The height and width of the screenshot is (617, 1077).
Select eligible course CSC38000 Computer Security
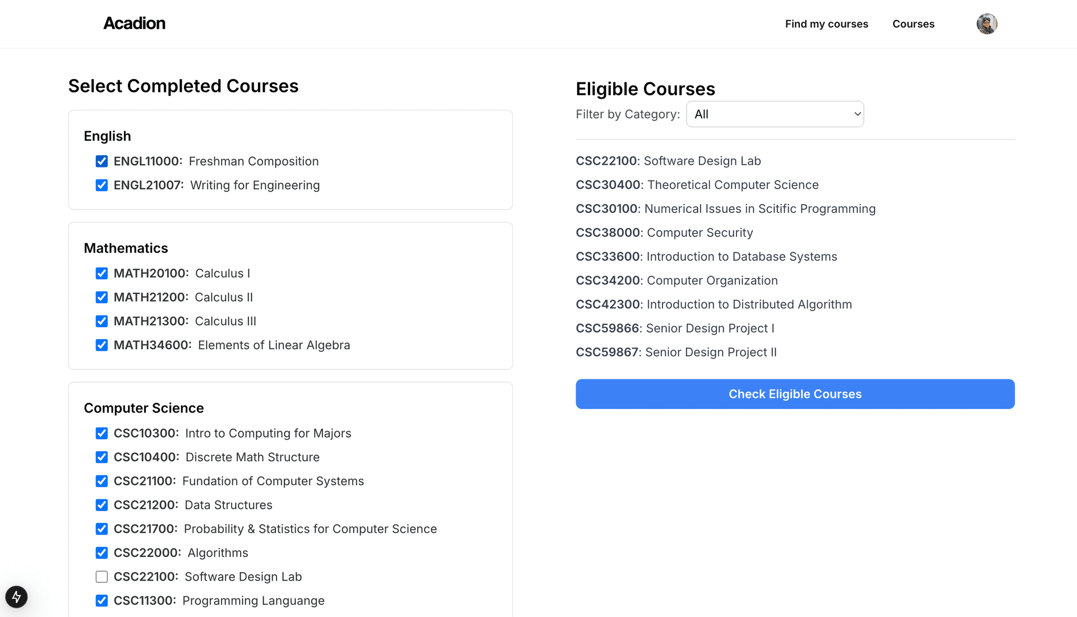pos(664,233)
